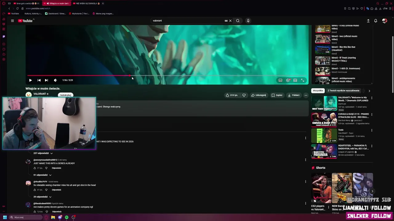Download video with Pobierz button
Screen dimensions: 394x221
[x=294, y=95]
